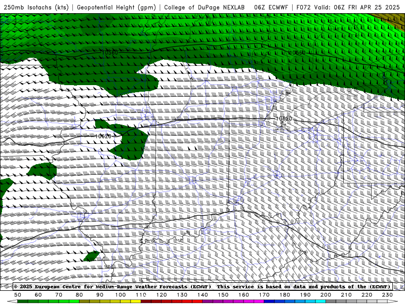Click the '100' value on the color scale
405x304 pixels.
point(120,295)
